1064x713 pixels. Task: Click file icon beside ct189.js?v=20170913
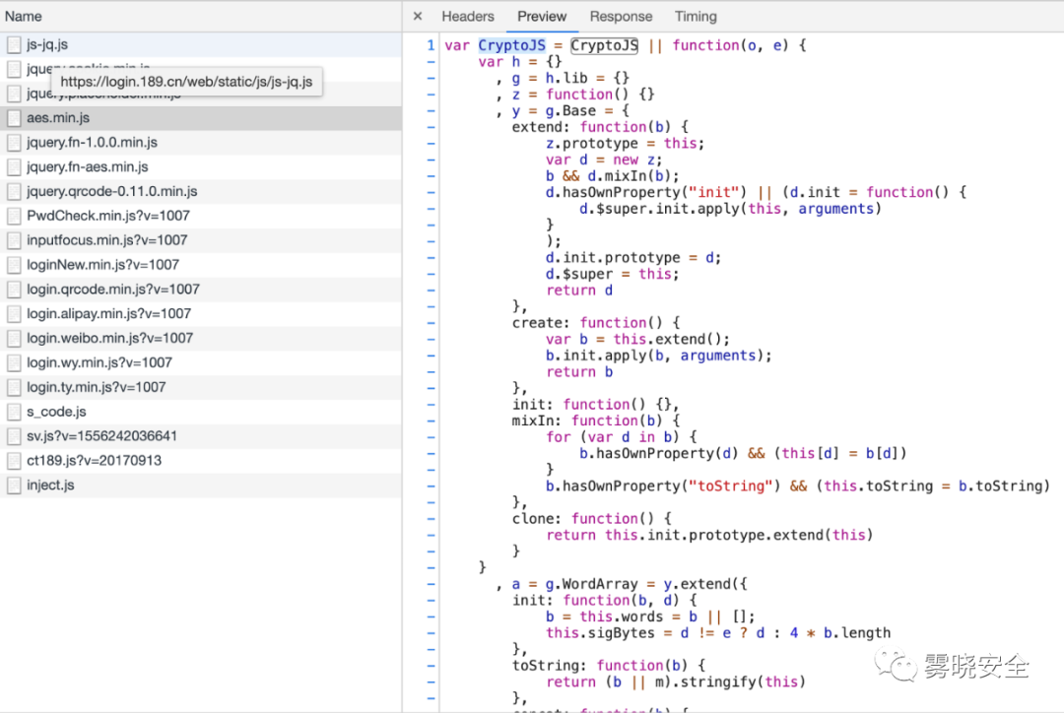pos(14,461)
